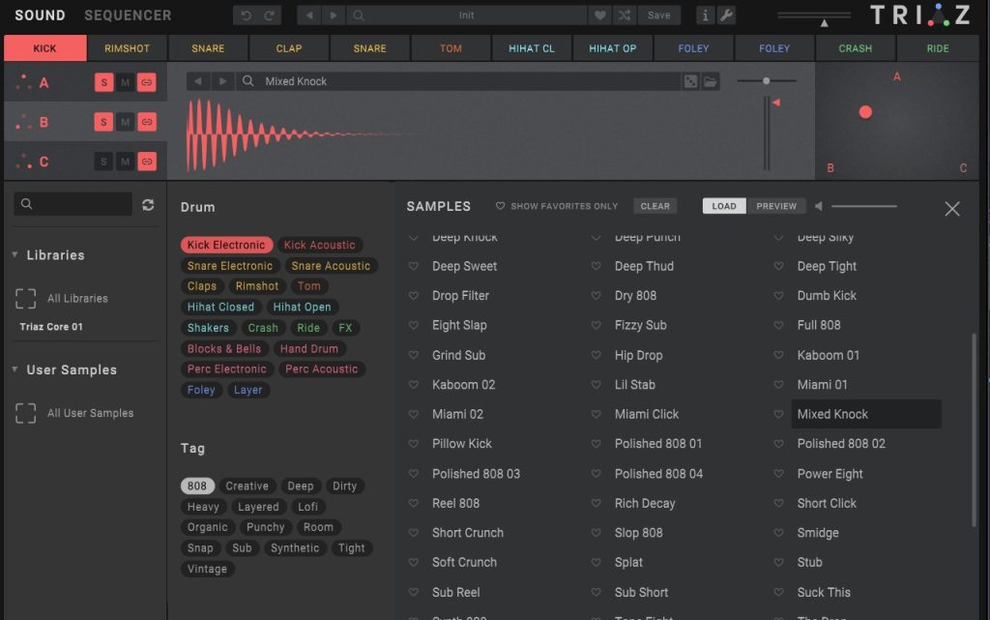The width and height of the screenshot is (990, 620).
Task: Click the undo arrow in top toolbar
Action: click(x=247, y=15)
